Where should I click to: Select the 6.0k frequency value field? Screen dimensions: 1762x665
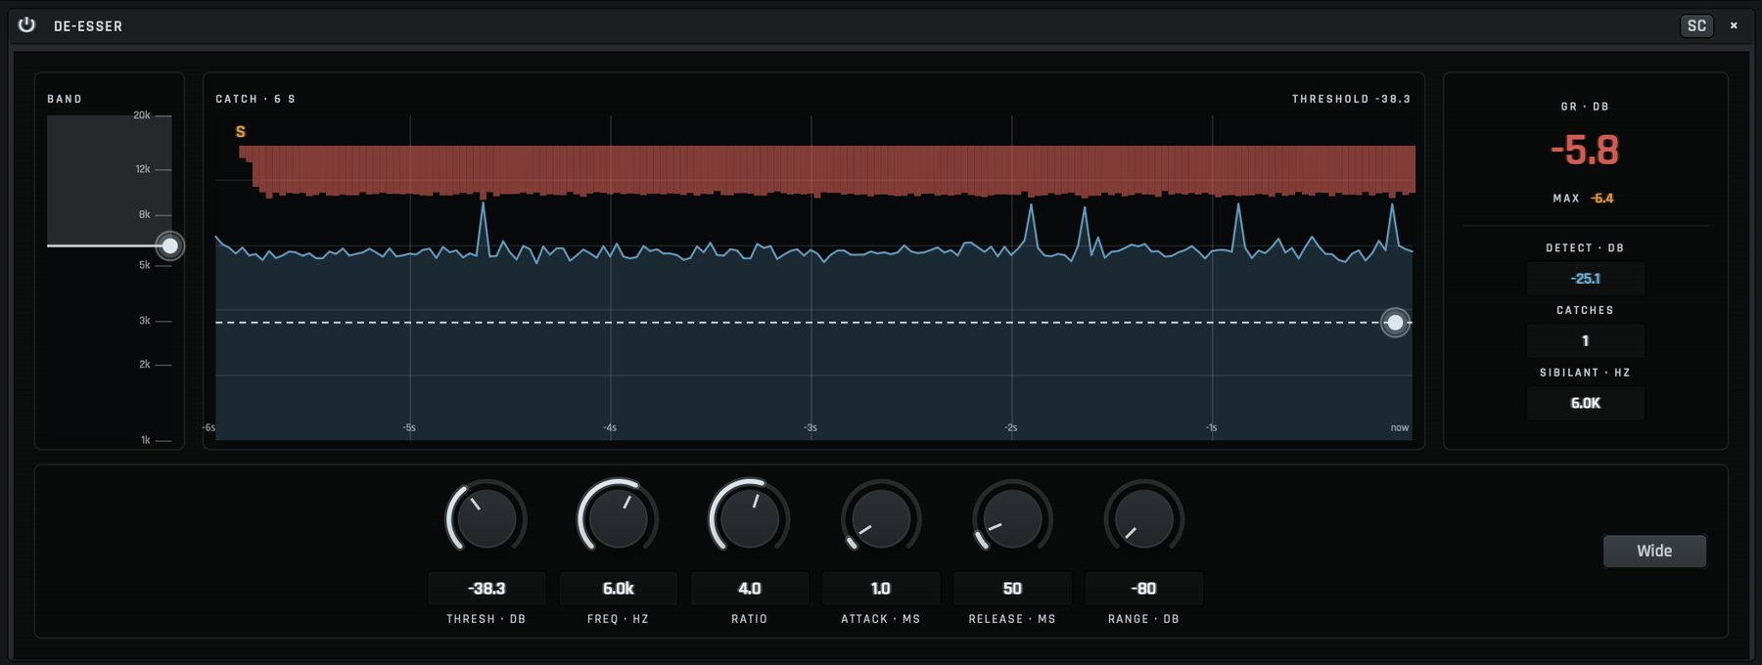click(618, 589)
